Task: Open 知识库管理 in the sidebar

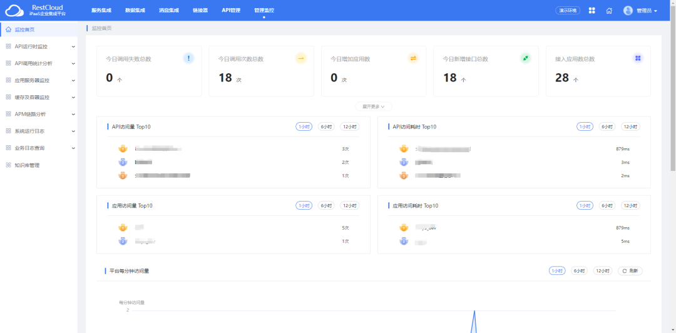Action: point(27,165)
